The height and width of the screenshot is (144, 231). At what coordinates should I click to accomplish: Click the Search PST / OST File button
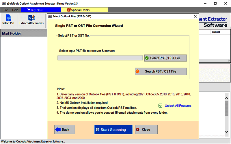point(161,71)
